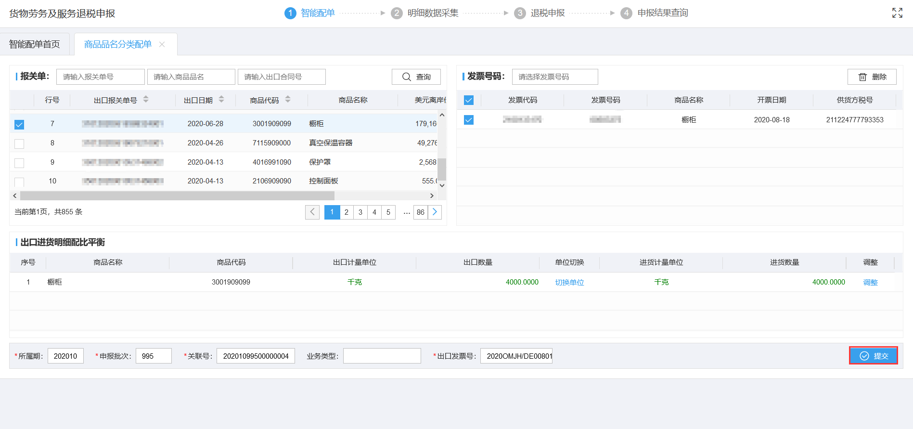Viewport: 913px width, 429px height.
Task: Uncheck row 7 checkbox in customs table
Action: (19, 125)
